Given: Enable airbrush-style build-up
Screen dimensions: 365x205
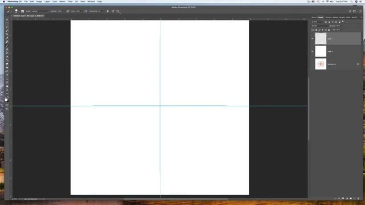Looking at the screenshot, I should (x=86, y=11).
